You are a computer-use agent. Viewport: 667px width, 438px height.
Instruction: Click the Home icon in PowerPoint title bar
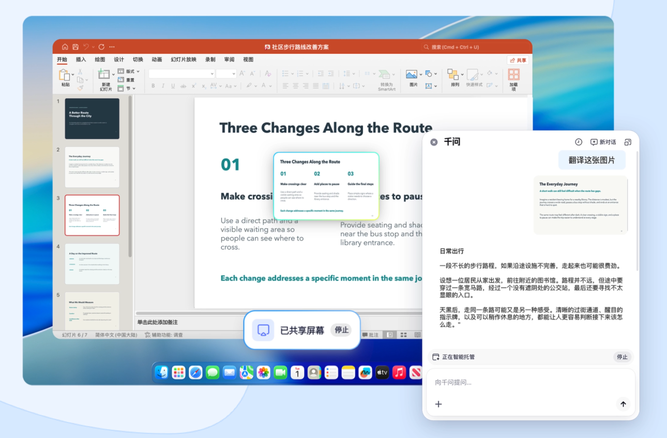coord(65,47)
